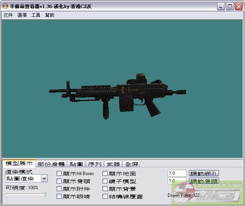Click the 可視度 opacity slider handle
This screenshot has height=206, width=245.
pyautogui.click(x=45, y=195)
